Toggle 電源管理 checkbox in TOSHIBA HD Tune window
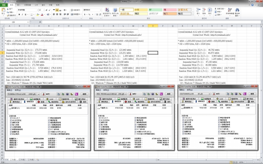 click(49, 120)
